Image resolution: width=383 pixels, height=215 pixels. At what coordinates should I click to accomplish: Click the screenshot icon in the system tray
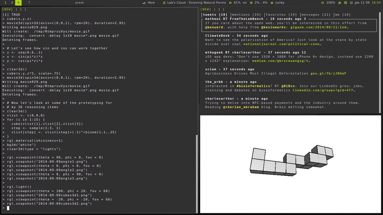(351, 3)
